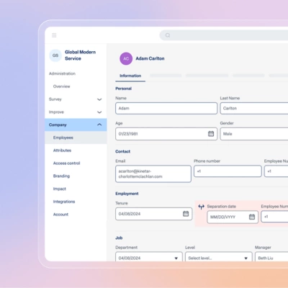Open the Tenure calendar icon

click(x=186, y=214)
